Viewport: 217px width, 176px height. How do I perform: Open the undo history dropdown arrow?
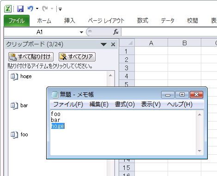point(37,9)
